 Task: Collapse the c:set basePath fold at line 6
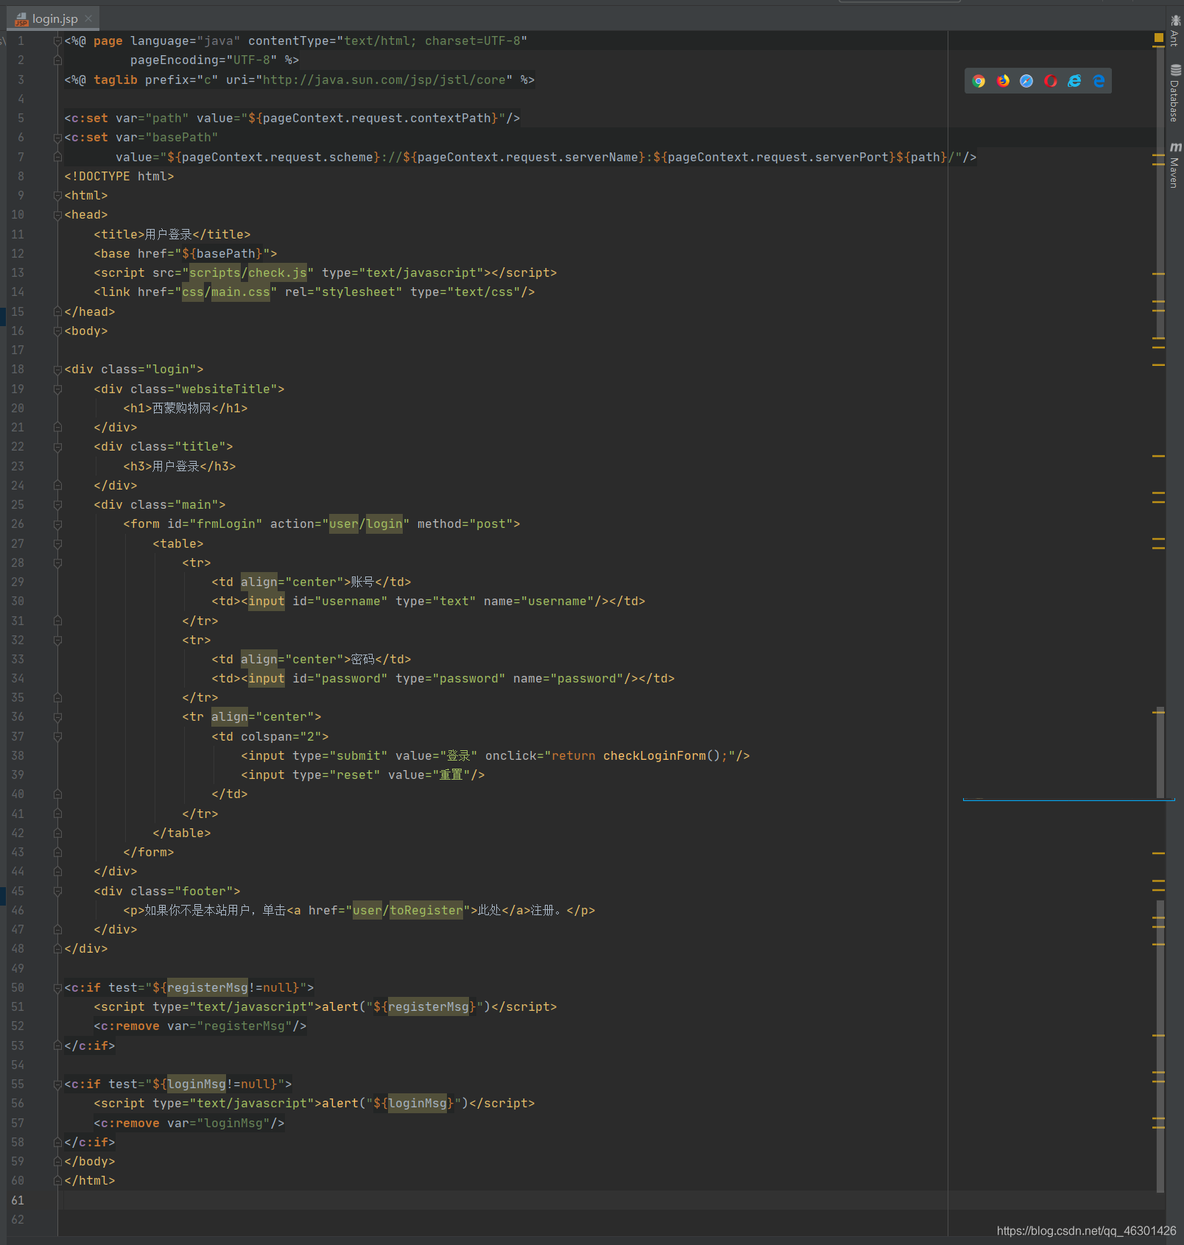[x=57, y=138]
